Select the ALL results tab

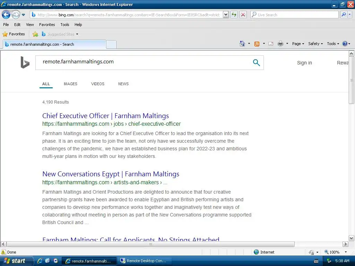(46, 84)
